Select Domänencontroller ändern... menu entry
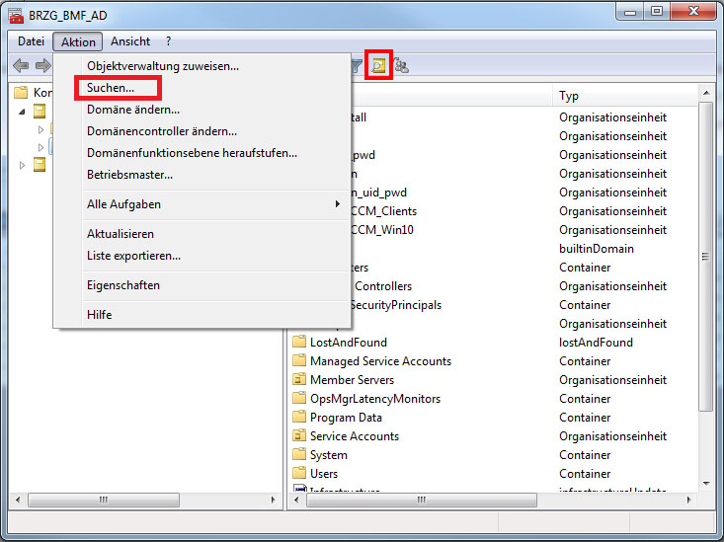This screenshot has height=542, width=724. coord(162,131)
